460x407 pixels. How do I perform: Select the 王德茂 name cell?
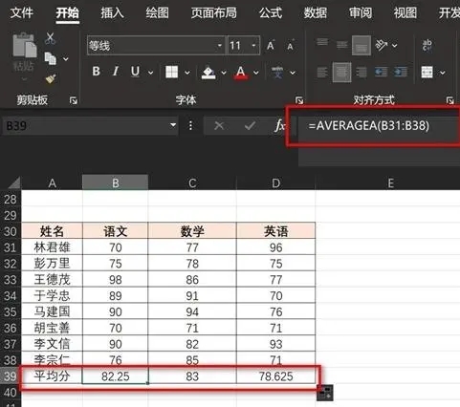52,280
